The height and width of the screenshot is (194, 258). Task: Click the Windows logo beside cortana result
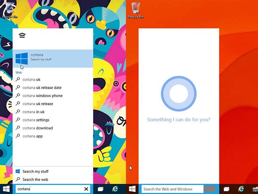[x=21, y=58]
